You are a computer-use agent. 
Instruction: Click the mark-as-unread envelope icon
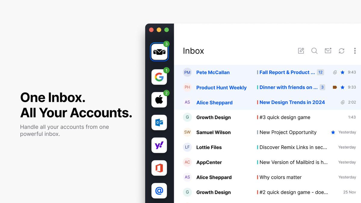click(328, 51)
